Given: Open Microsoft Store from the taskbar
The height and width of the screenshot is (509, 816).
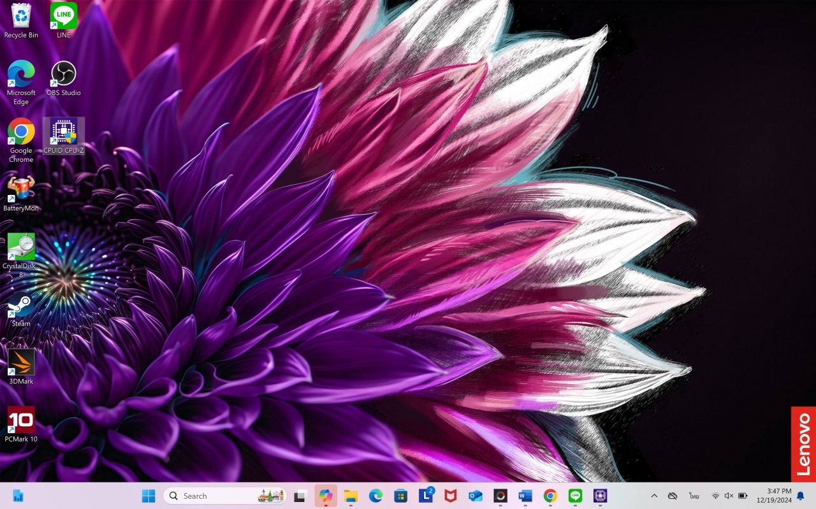Looking at the screenshot, I should coord(400,496).
